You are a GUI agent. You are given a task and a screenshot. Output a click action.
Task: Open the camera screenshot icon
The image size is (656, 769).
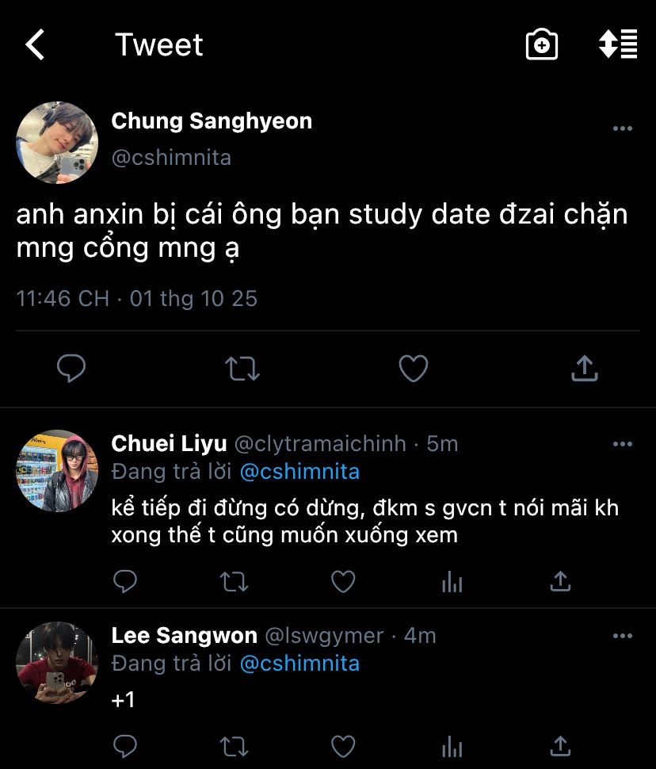(542, 44)
